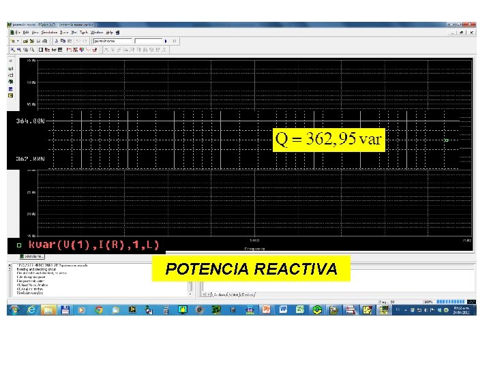This screenshot has width=491, height=368.
Task: Open the Trace menu
Action: (64, 33)
